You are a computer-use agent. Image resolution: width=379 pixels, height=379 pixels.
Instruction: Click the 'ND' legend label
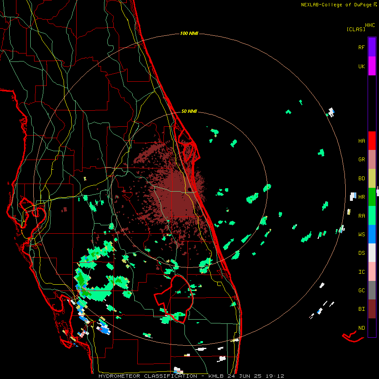click(x=361, y=328)
